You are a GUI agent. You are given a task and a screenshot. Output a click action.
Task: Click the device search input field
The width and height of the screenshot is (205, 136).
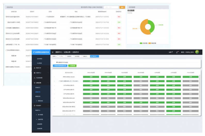pyautogui.click(x=111, y=7)
